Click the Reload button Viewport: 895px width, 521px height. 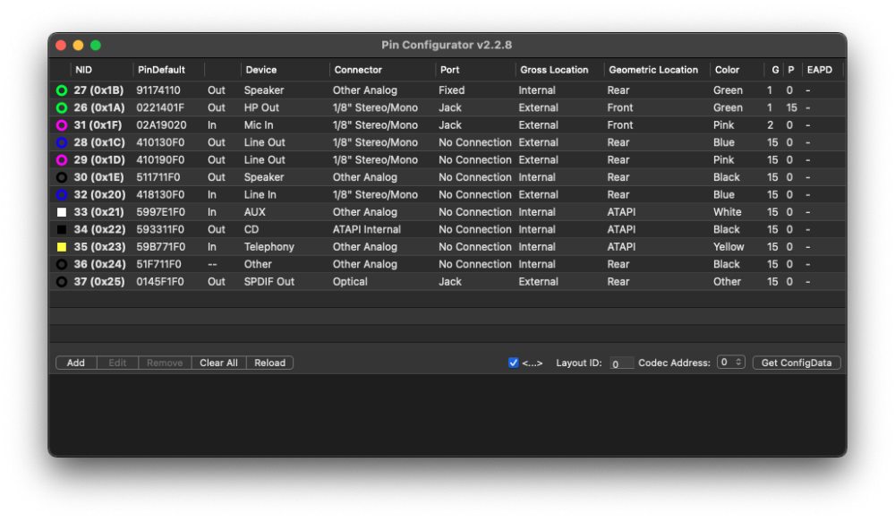[269, 363]
